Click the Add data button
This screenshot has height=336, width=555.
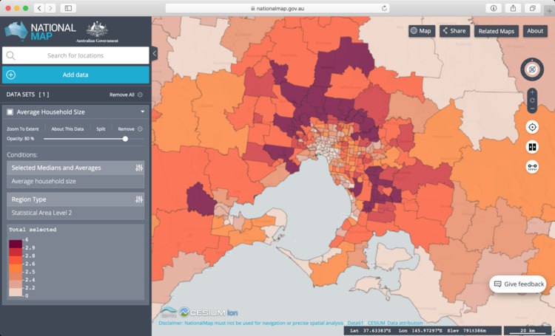tap(75, 75)
